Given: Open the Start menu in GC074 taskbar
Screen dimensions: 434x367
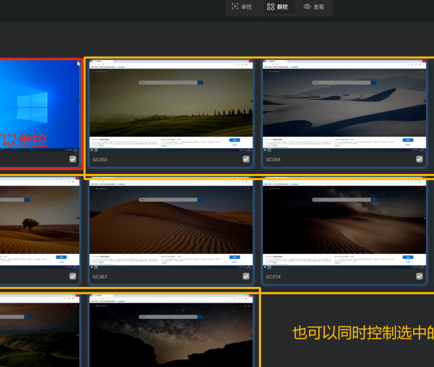Looking at the screenshot, I should [265, 267].
